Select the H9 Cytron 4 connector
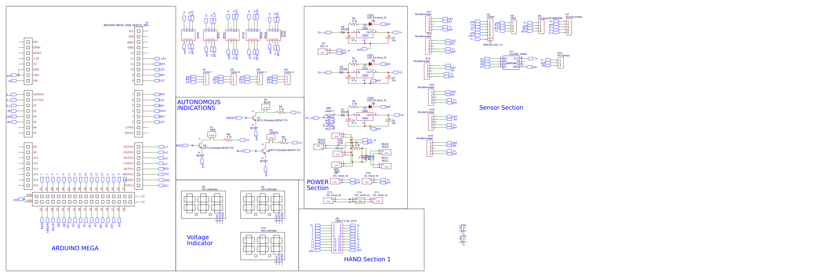The image size is (829, 277). pyautogui.click(x=287, y=79)
